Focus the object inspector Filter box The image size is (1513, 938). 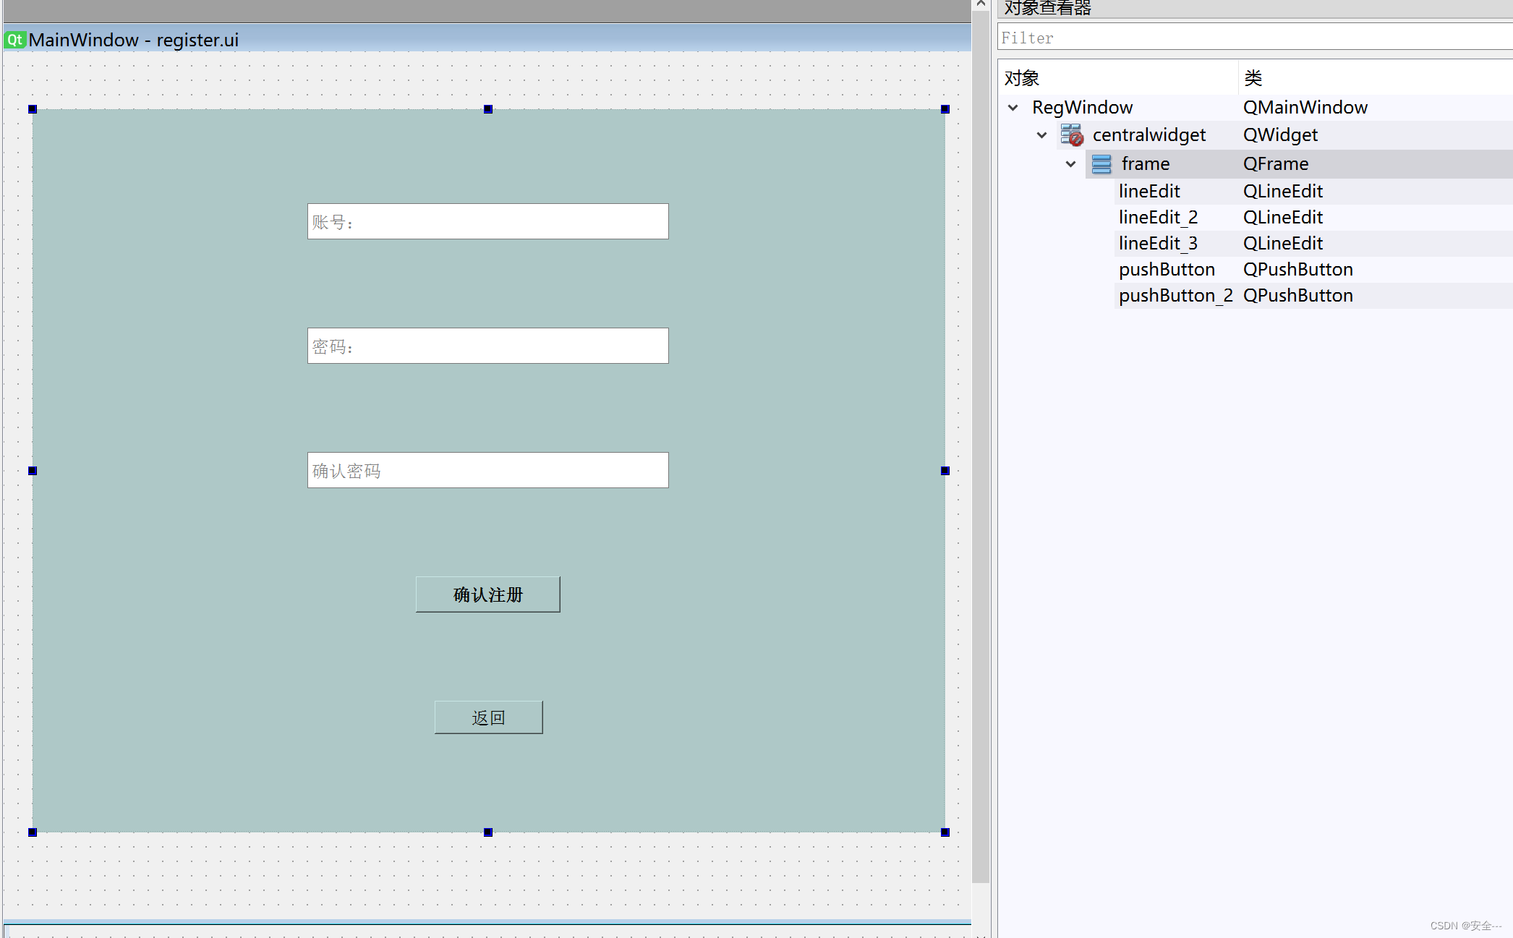tap(1255, 38)
